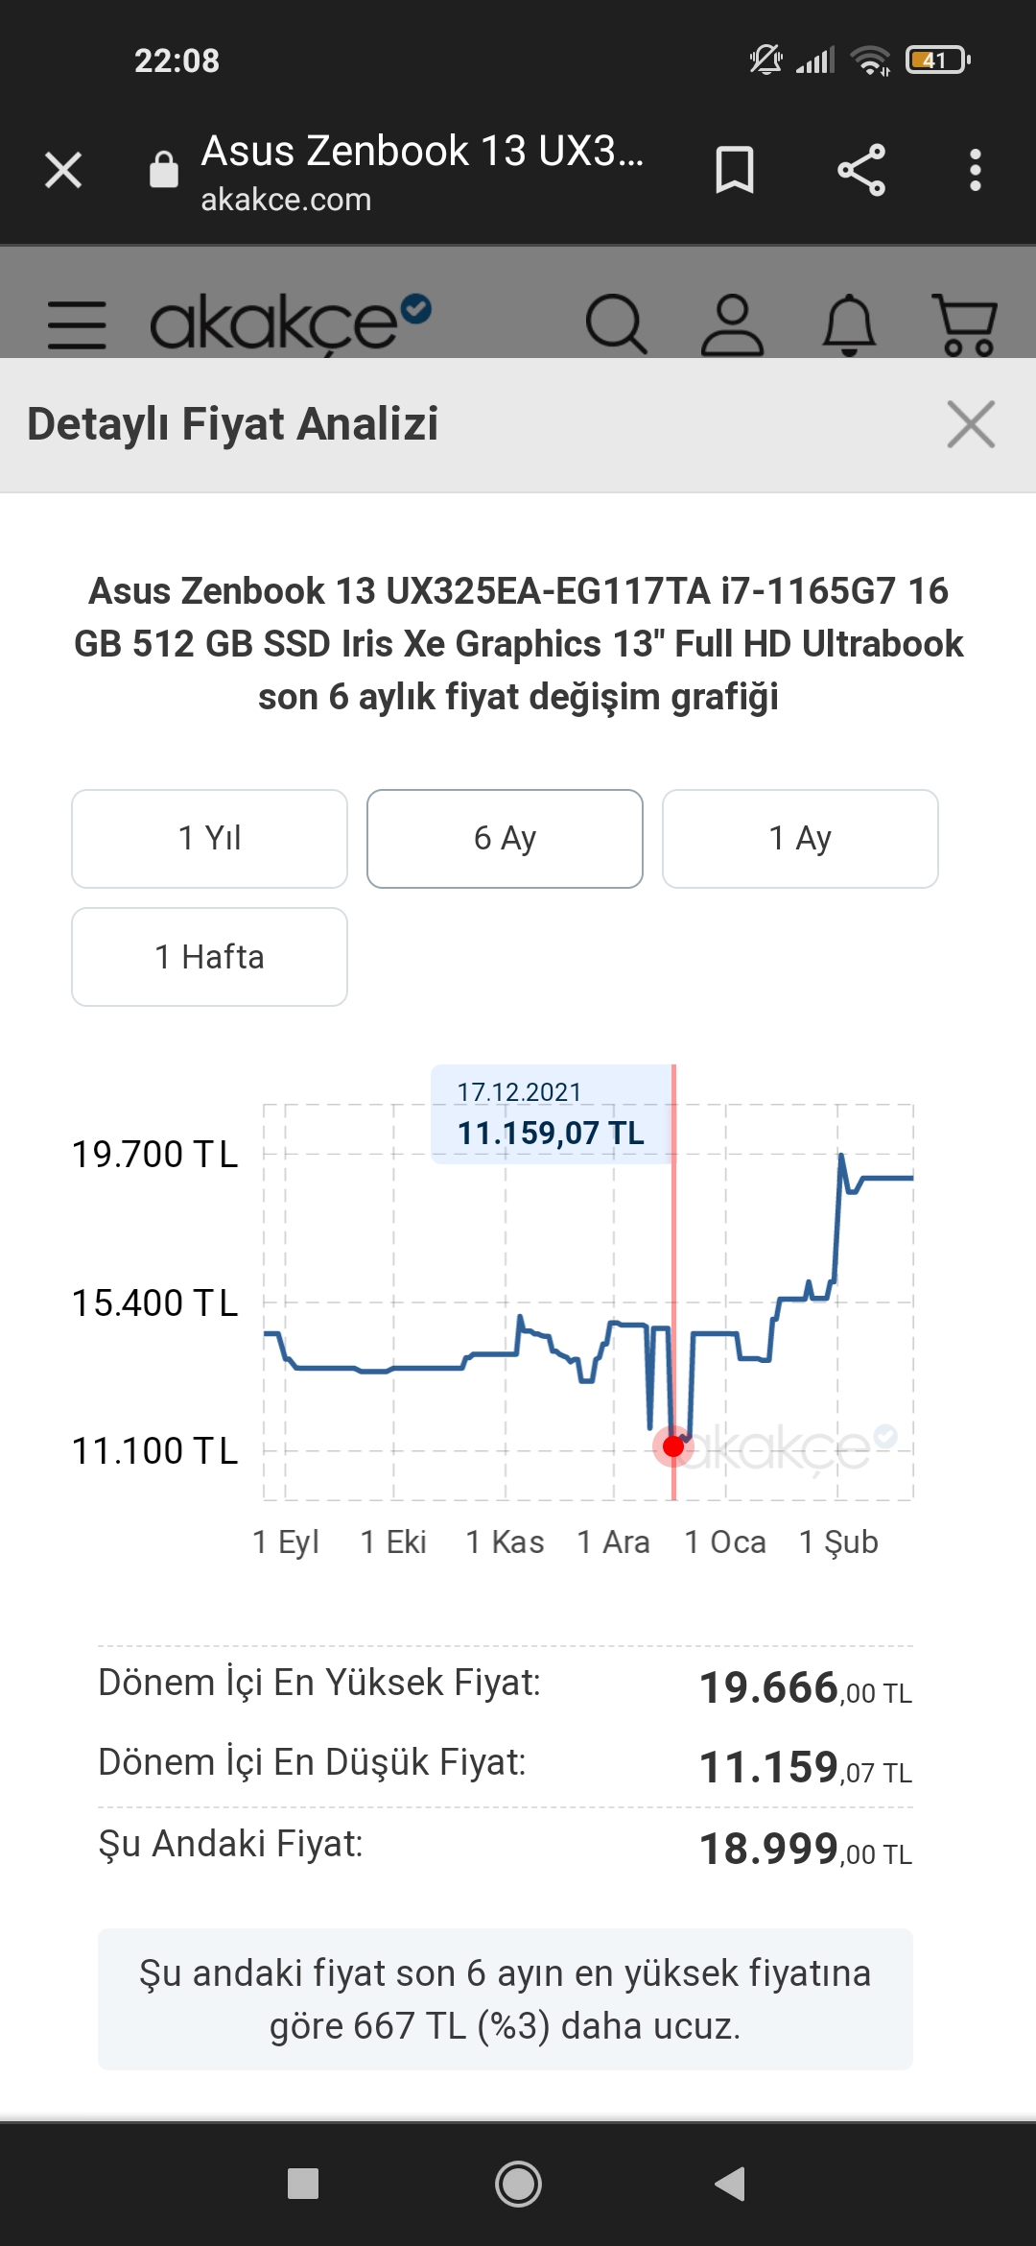Open the user account icon
Image resolution: width=1036 pixels, height=2246 pixels.
(733, 324)
